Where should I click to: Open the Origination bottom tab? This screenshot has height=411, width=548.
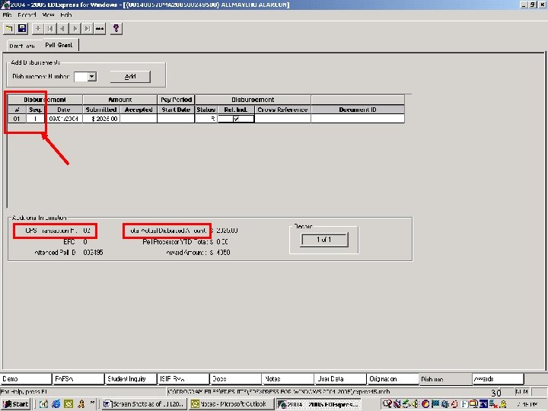[x=393, y=379]
